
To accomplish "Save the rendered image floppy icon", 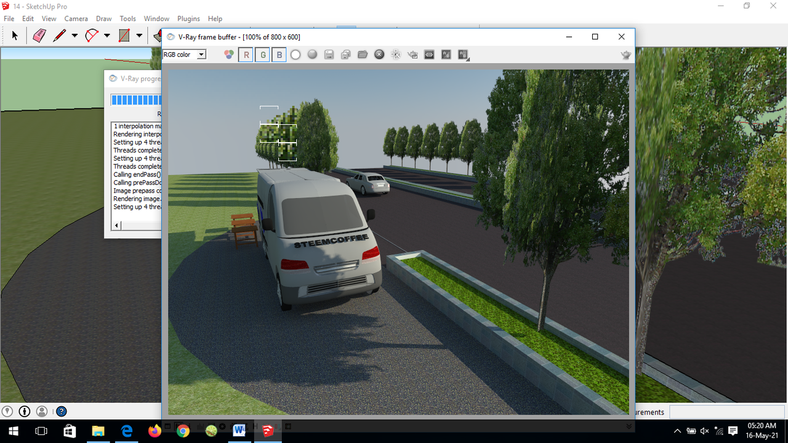I will click(329, 55).
